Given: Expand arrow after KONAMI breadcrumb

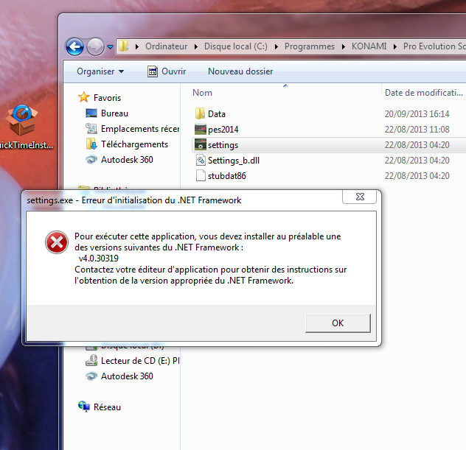Looking at the screenshot, I should 395,46.
